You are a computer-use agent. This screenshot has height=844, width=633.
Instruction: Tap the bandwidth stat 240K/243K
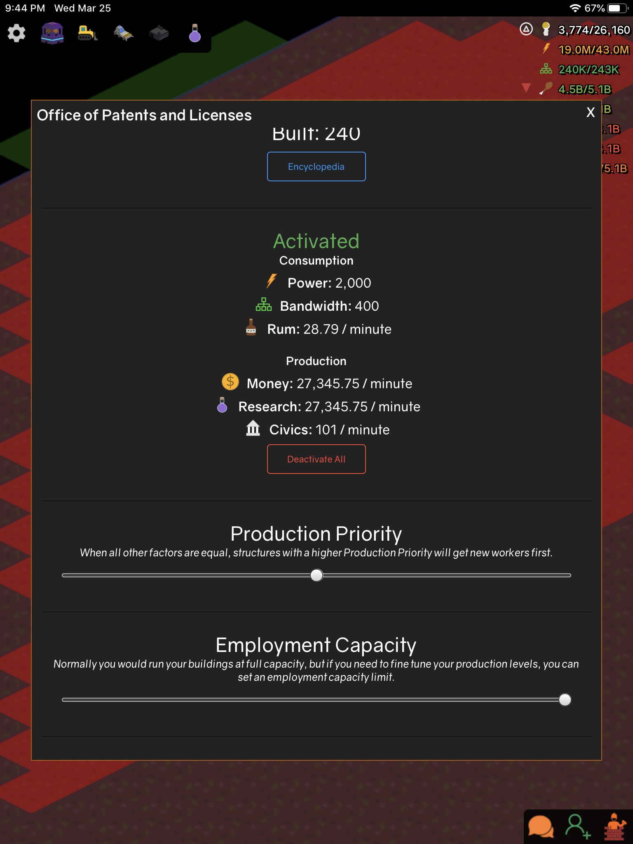(588, 70)
